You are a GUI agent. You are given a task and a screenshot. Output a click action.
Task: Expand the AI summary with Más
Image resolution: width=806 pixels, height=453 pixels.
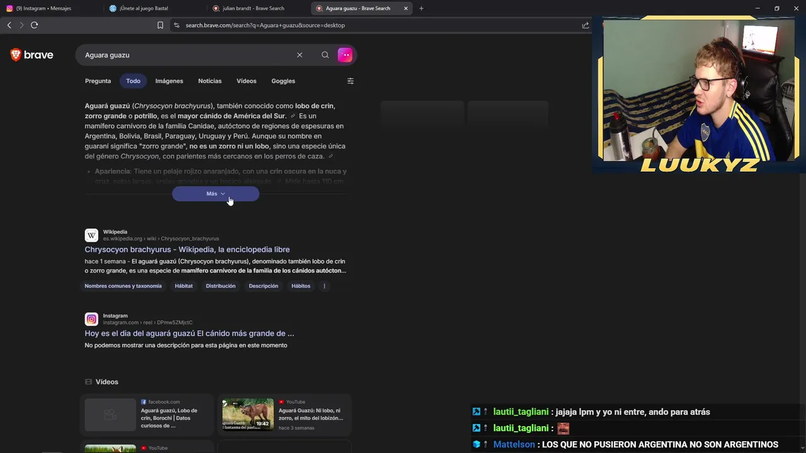(215, 194)
